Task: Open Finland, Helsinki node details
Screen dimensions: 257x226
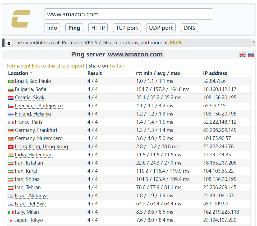Action: pyautogui.click(x=33, y=114)
